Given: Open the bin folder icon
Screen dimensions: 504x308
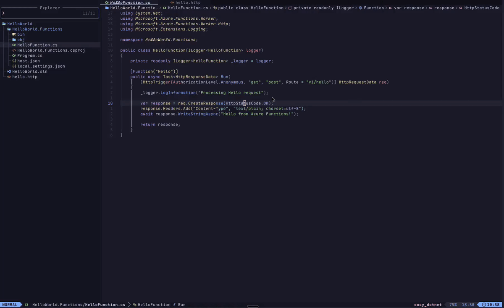Looking at the screenshot, I should click(14, 34).
